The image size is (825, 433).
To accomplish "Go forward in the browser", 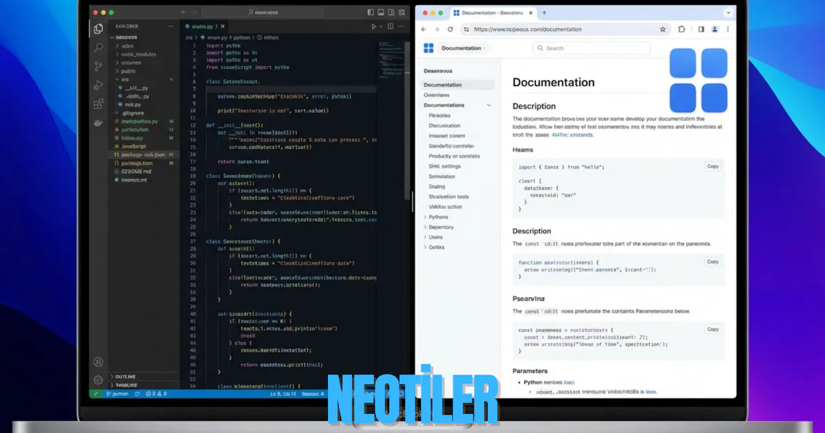I will [437, 30].
